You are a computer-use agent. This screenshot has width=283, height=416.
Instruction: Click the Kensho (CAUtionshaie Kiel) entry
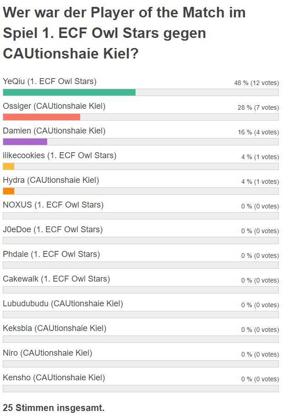coord(54,377)
